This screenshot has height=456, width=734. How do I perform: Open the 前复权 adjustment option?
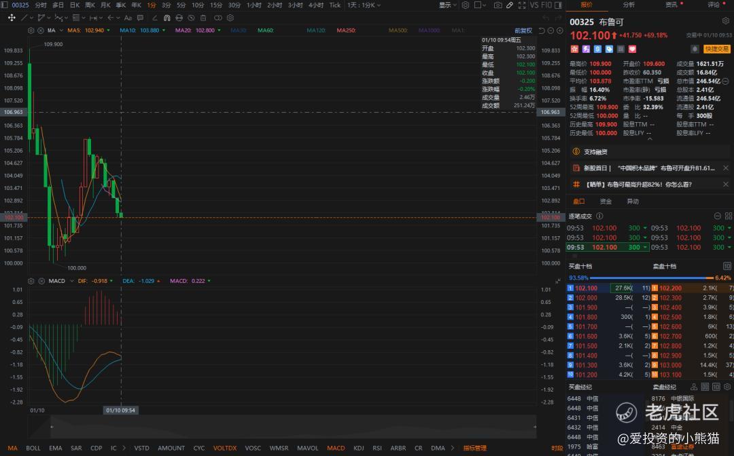[523, 31]
